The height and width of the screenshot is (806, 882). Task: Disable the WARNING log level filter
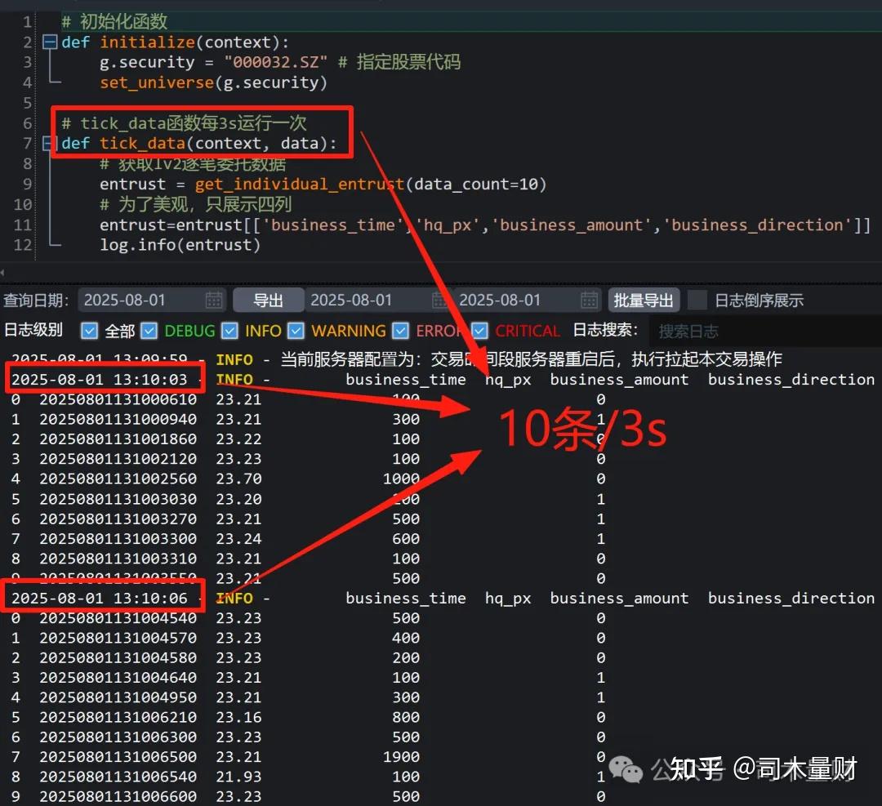coord(297,331)
